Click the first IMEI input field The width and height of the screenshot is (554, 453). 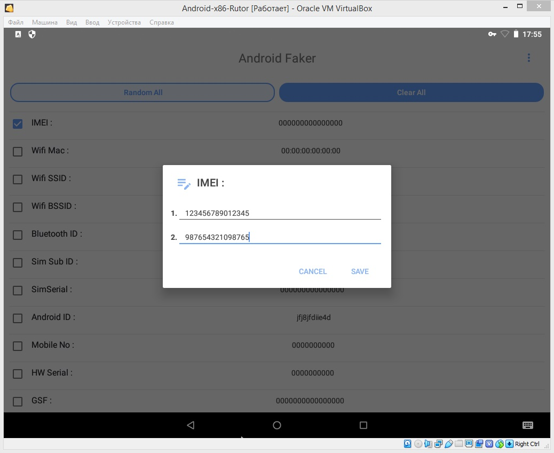click(280, 213)
